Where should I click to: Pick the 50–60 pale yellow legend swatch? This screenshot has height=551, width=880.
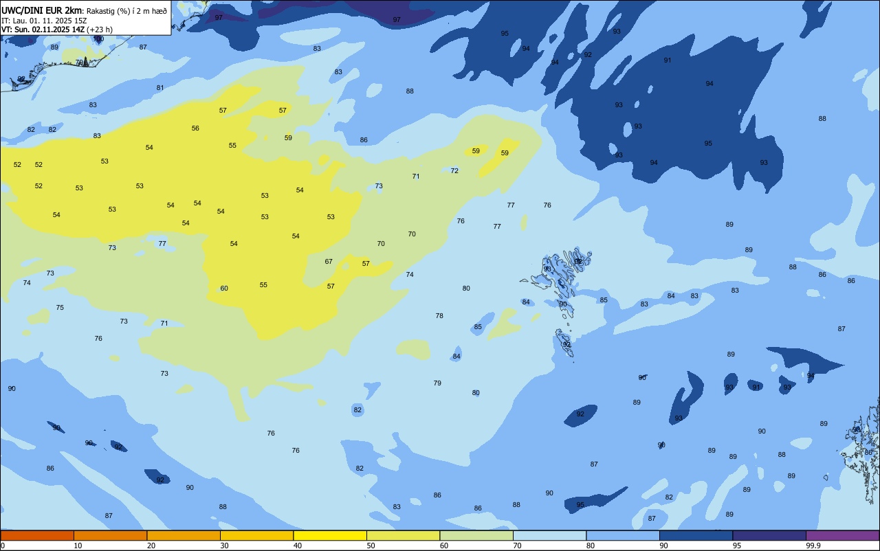(403, 535)
